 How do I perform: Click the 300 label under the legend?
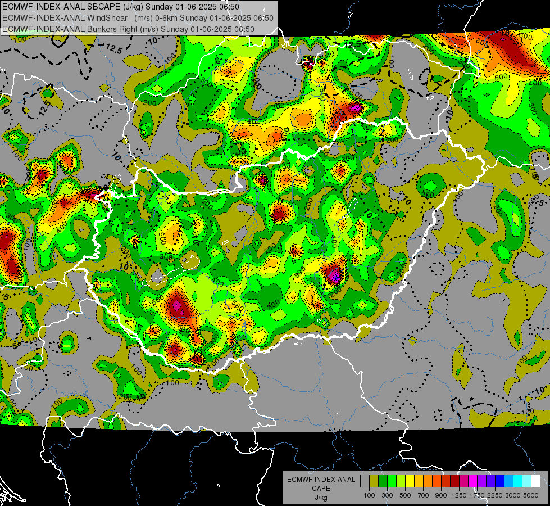tap(387, 495)
